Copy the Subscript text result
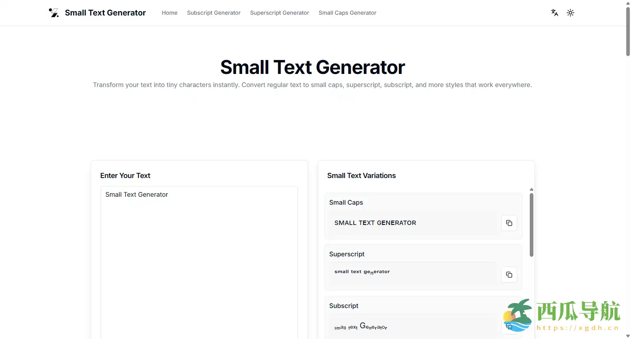 pos(509,327)
